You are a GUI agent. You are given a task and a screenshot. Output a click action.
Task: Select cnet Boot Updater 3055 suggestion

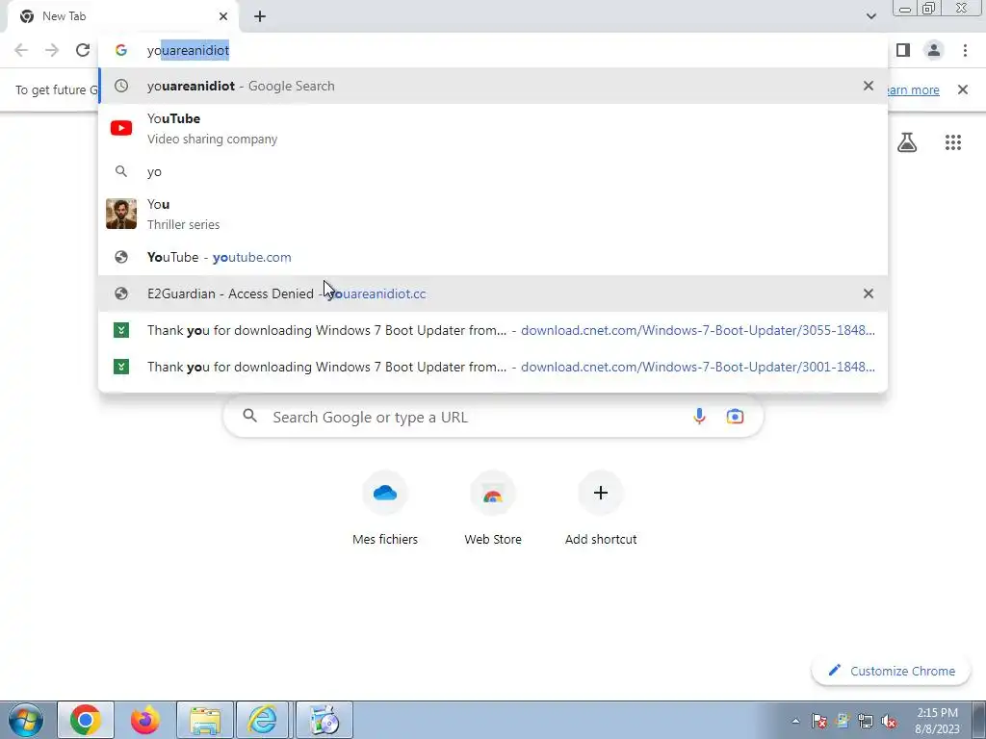(x=493, y=330)
